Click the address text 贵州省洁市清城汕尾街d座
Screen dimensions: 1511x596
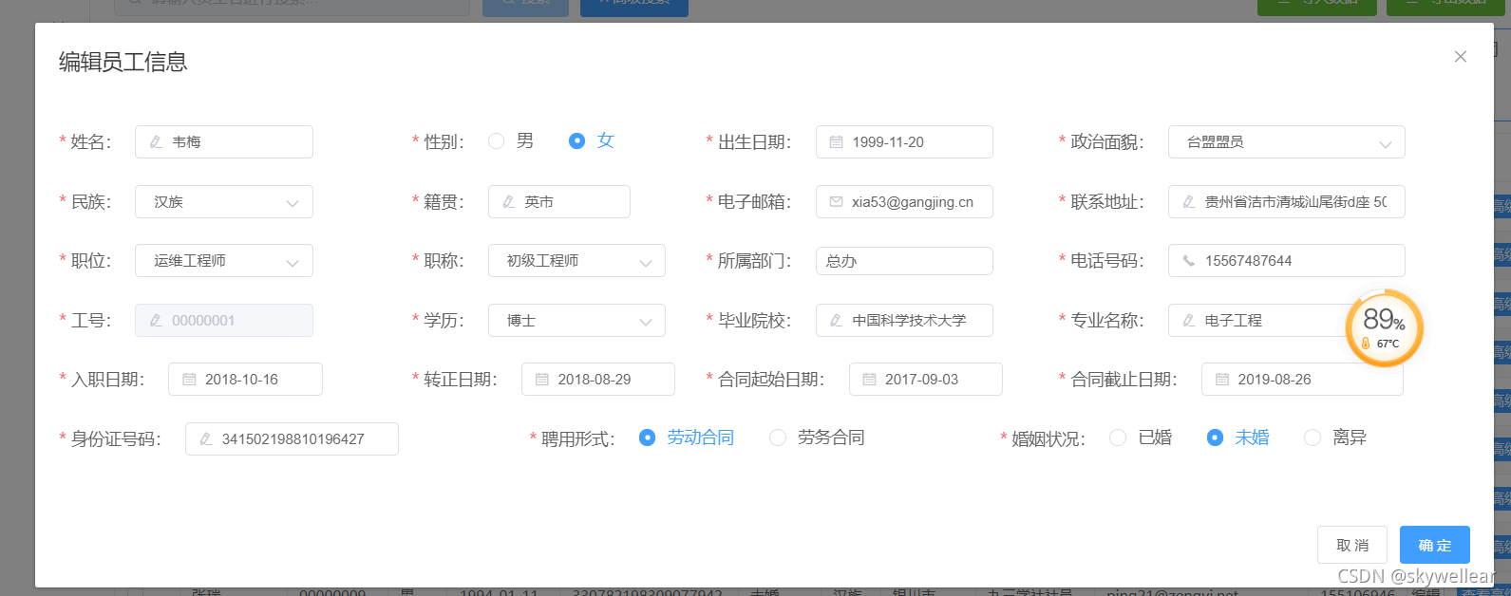tap(1287, 202)
